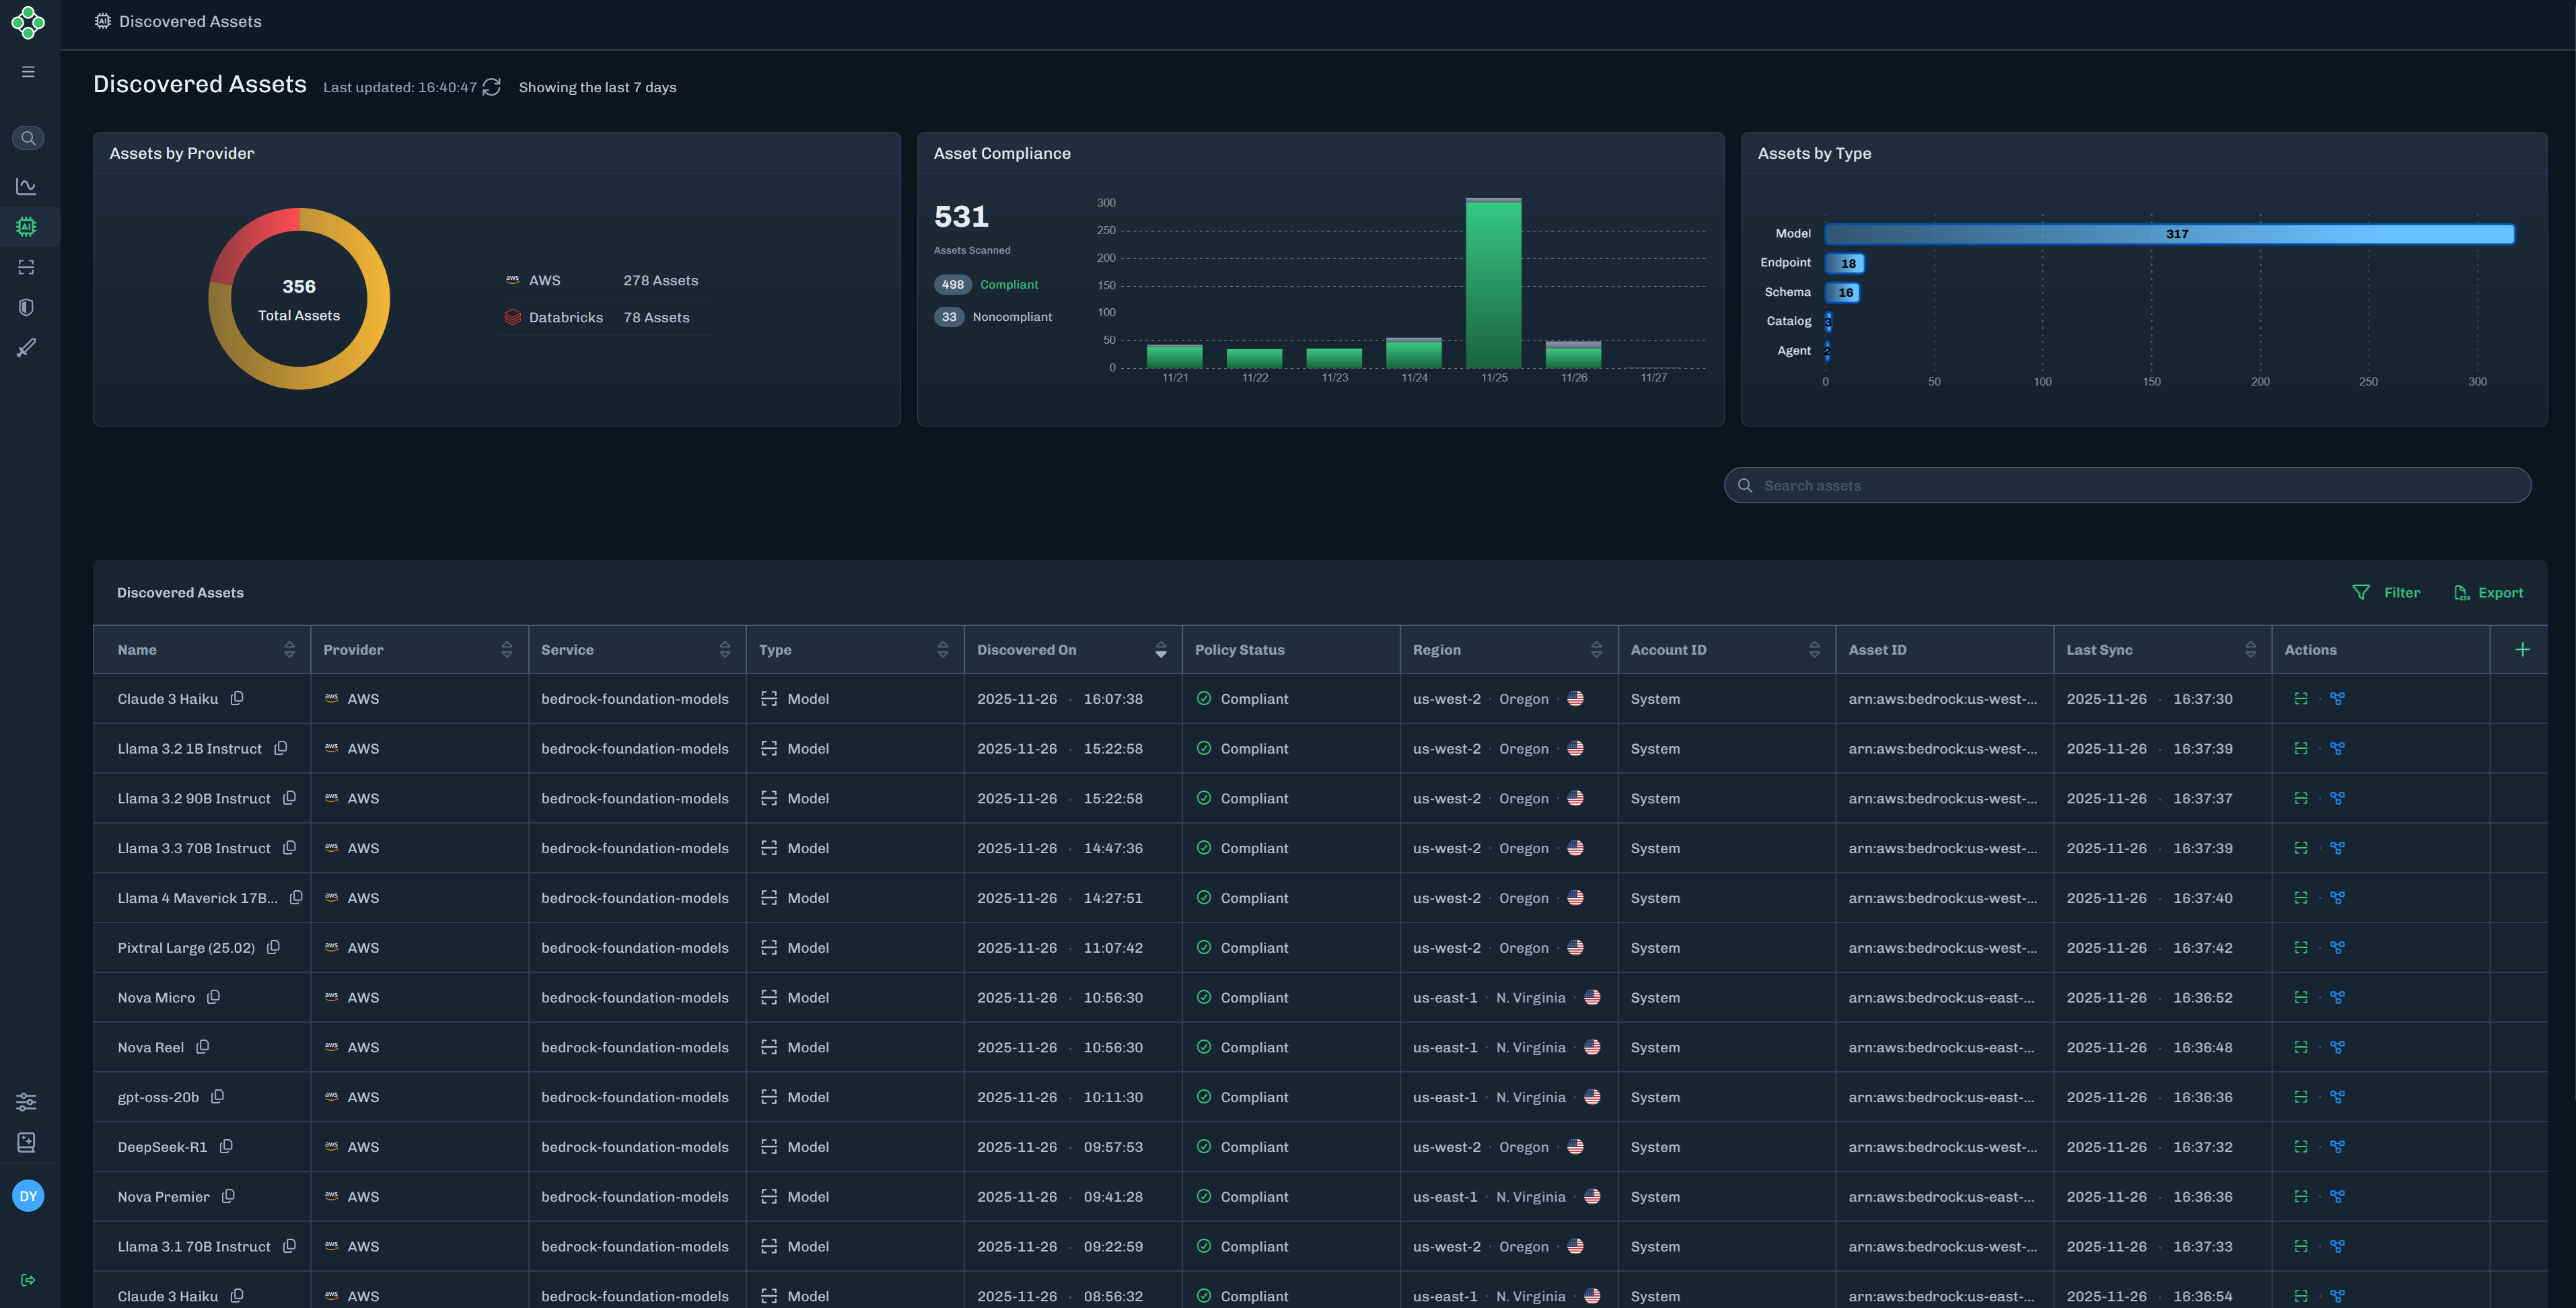Add a column with the plus icon
The width and height of the screenshot is (2576, 1308).
click(2522, 650)
